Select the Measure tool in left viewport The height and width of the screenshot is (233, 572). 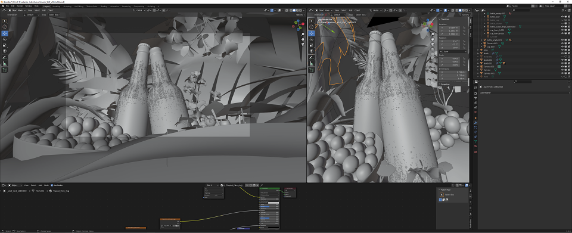pos(5,63)
